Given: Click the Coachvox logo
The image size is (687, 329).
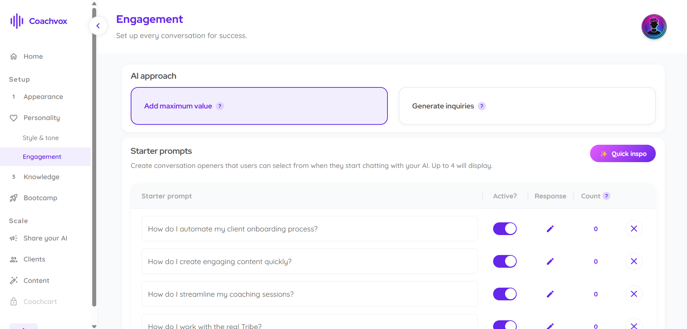Looking at the screenshot, I should [38, 21].
